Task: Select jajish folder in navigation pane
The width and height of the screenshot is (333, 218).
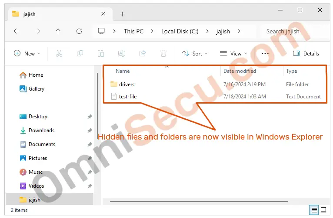Action: (50, 199)
